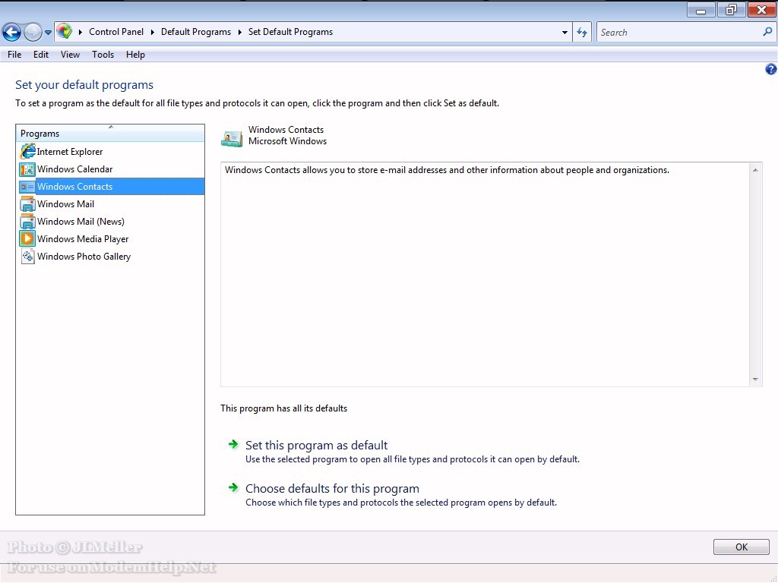Select Internet Explorer in the list

(110, 151)
